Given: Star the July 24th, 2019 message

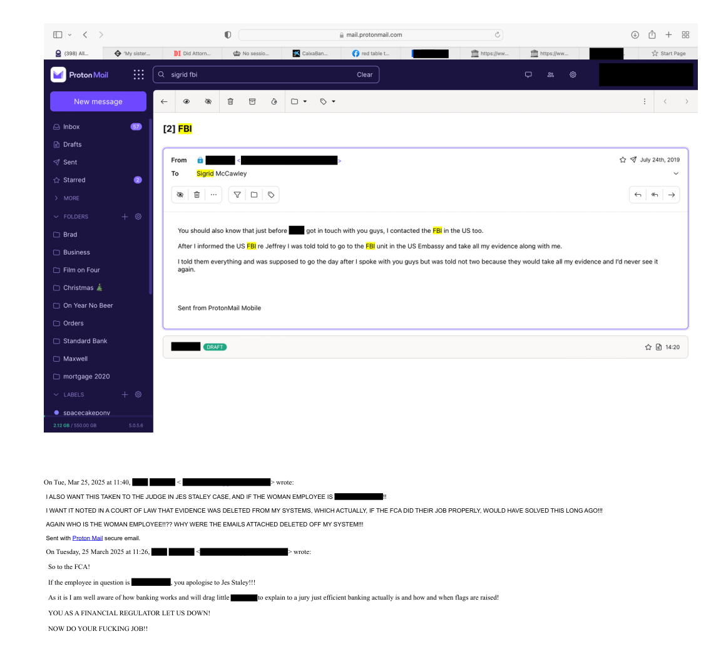Looking at the screenshot, I should [x=623, y=160].
